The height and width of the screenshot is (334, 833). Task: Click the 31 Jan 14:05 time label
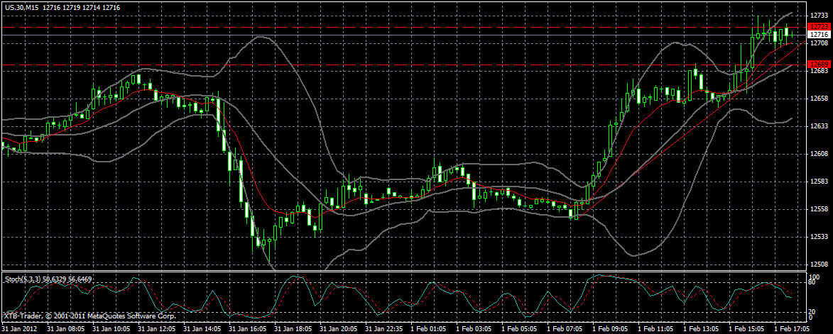(201, 329)
